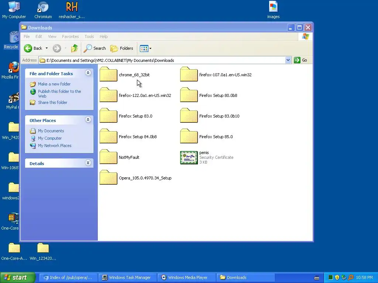This screenshot has height=283, width=378.
Task: Select the reshacker desktop icon
Action: click(x=72, y=10)
